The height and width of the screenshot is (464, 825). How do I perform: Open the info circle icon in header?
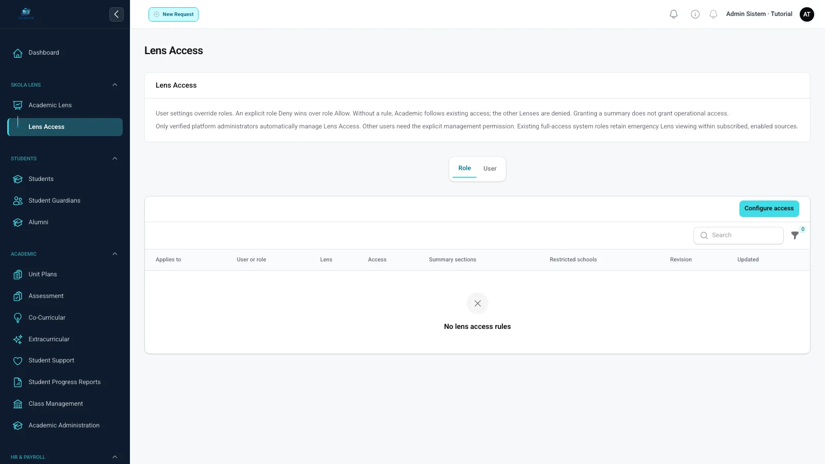click(x=695, y=14)
